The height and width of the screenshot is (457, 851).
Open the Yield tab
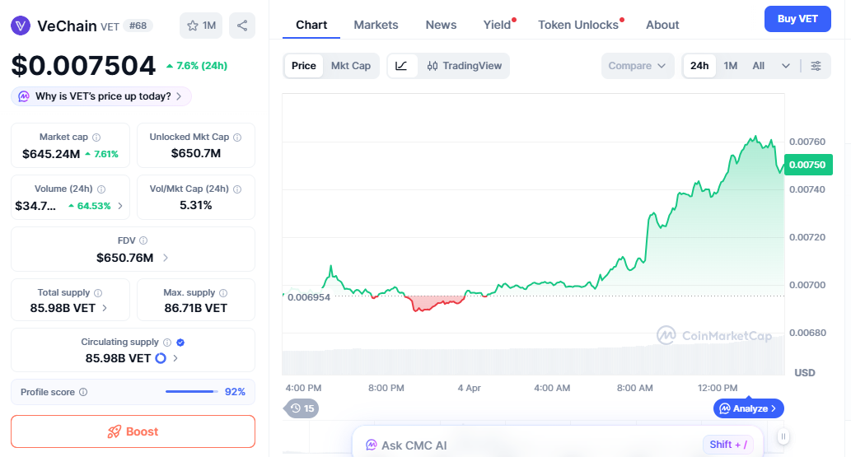pyautogui.click(x=497, y=25)
